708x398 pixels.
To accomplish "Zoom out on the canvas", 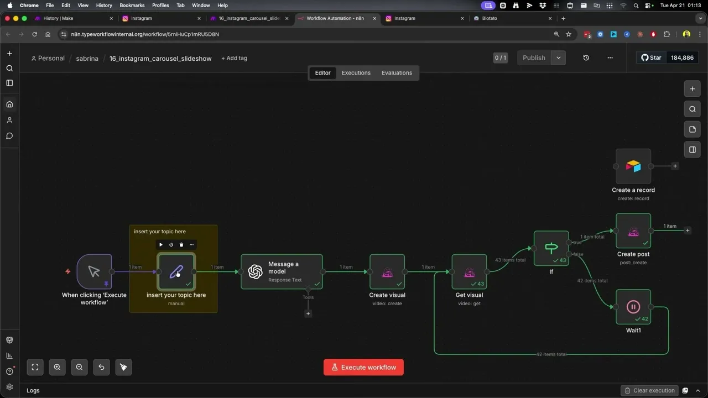I will click(79, 367).
